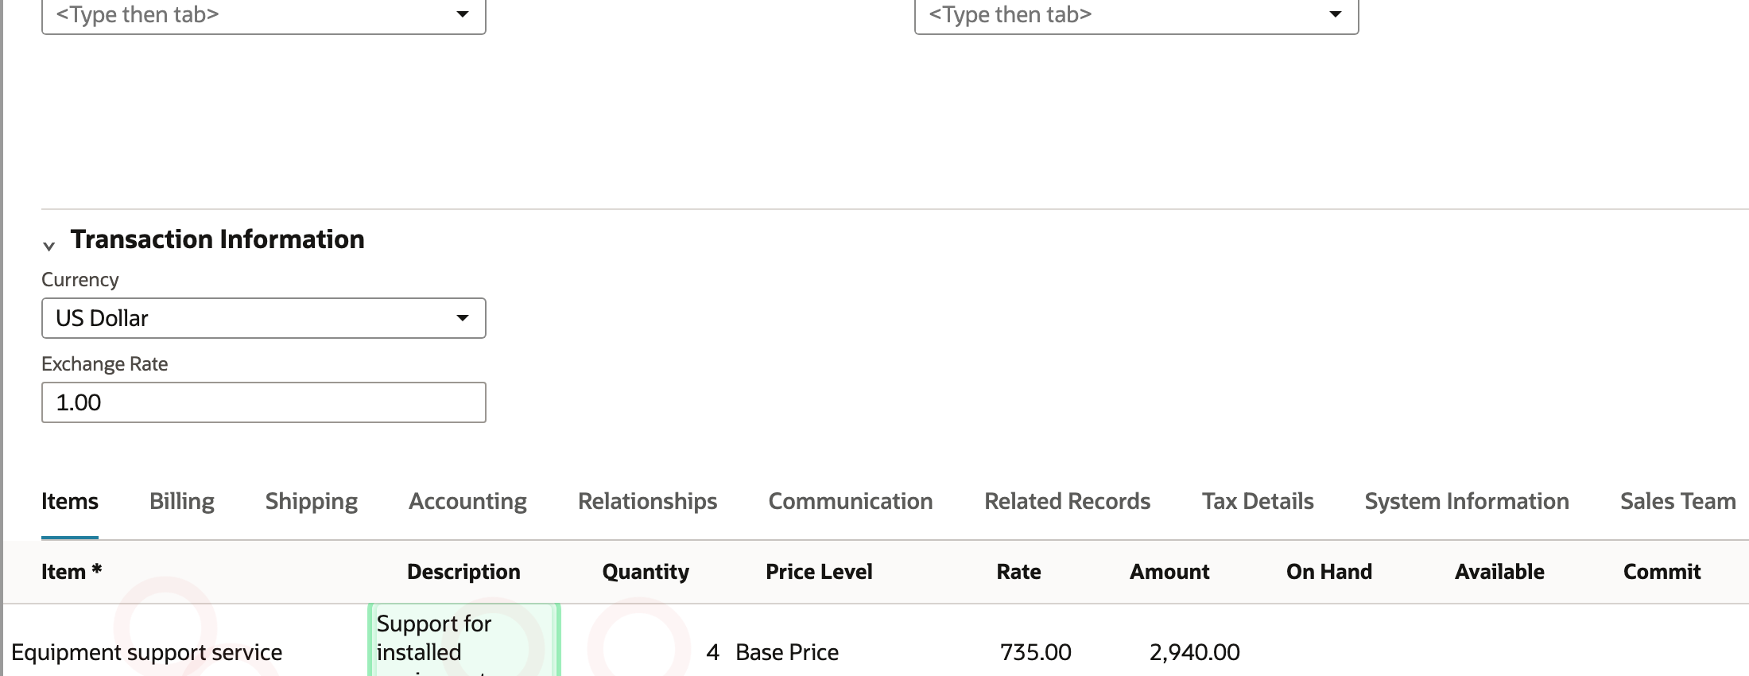Click the Description column header
The width and height of the screenshot is (1749, 676).
tap(463, 572)
